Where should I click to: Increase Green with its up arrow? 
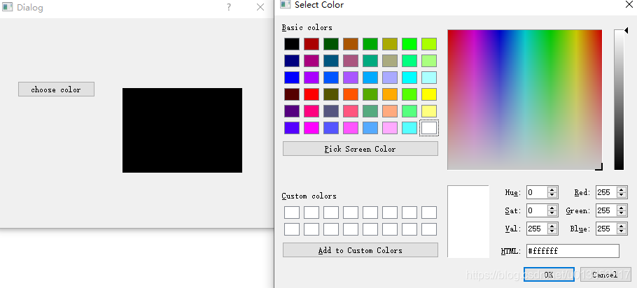click(621, 208)
